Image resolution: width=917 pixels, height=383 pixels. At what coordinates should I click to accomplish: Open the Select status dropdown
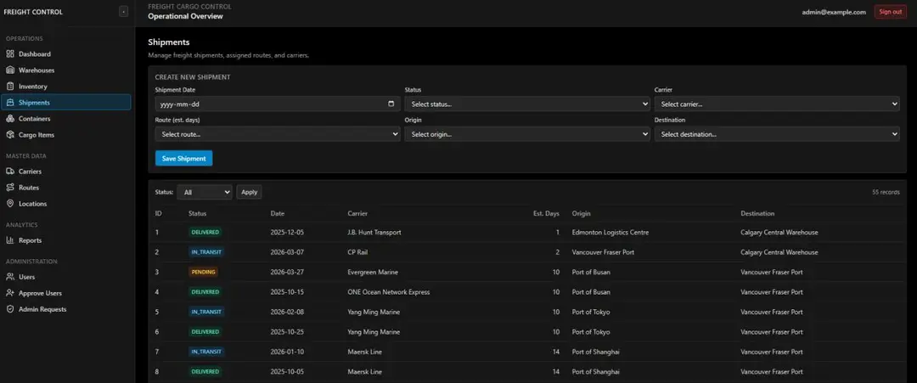click(527, 104)
